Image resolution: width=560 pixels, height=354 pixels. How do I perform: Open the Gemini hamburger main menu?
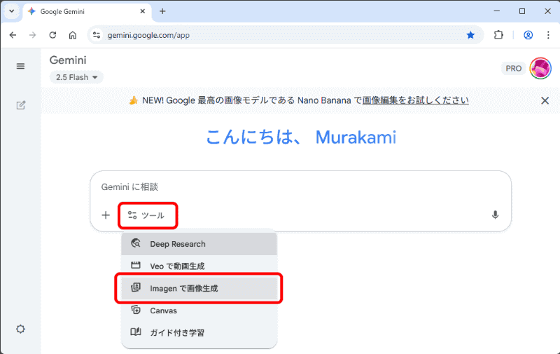click(20, 66)
